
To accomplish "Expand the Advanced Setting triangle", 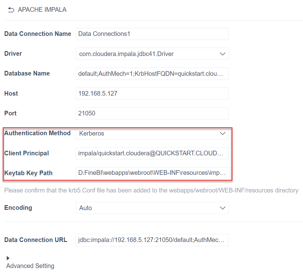I will coord(8,258).
